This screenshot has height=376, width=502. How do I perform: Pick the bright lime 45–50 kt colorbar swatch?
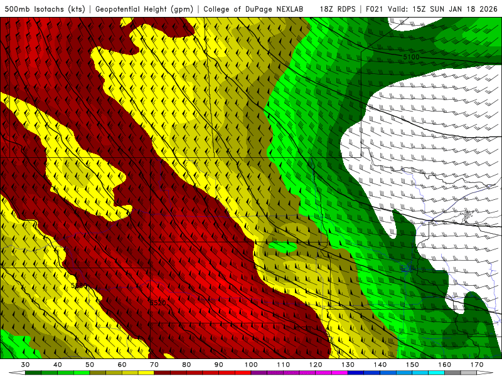(82, 373)
